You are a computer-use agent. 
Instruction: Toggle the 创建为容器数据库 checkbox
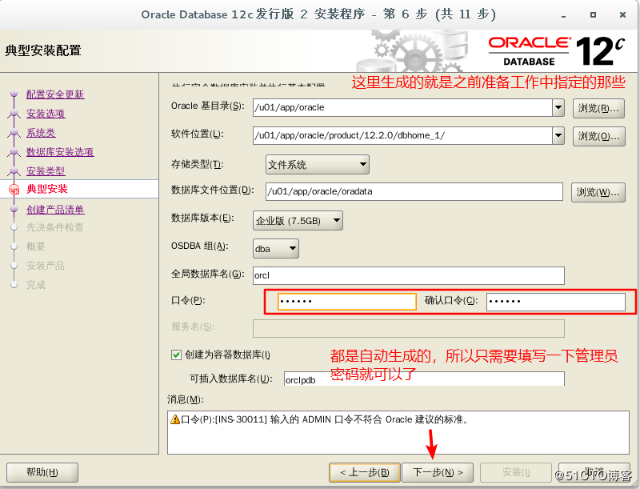(176, 355)
